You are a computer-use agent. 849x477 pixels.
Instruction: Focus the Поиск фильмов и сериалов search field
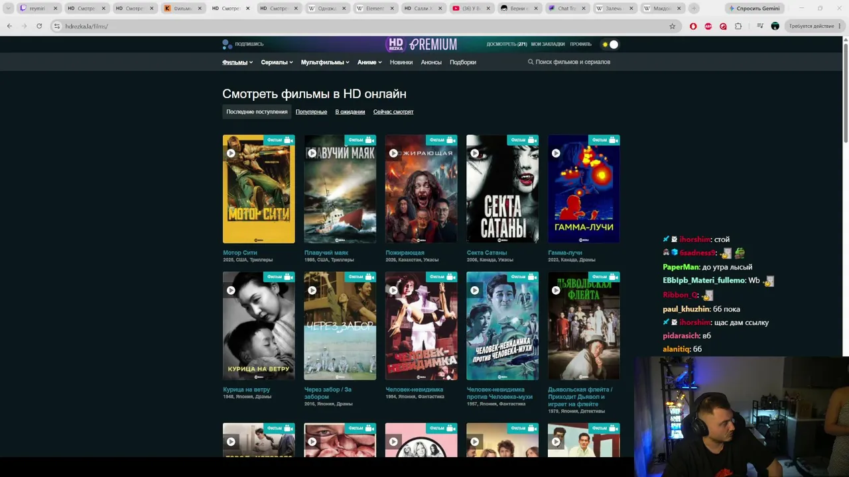(573, 62)
